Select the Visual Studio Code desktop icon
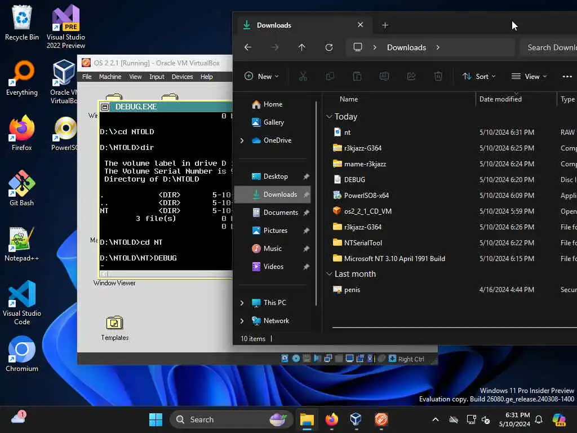The image size is (577, 433). coord(22,303)
